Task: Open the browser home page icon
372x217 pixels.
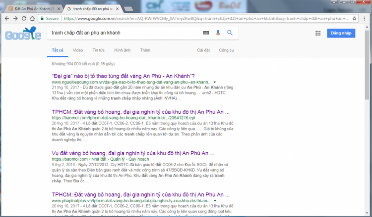Action: tap(33, 18)
